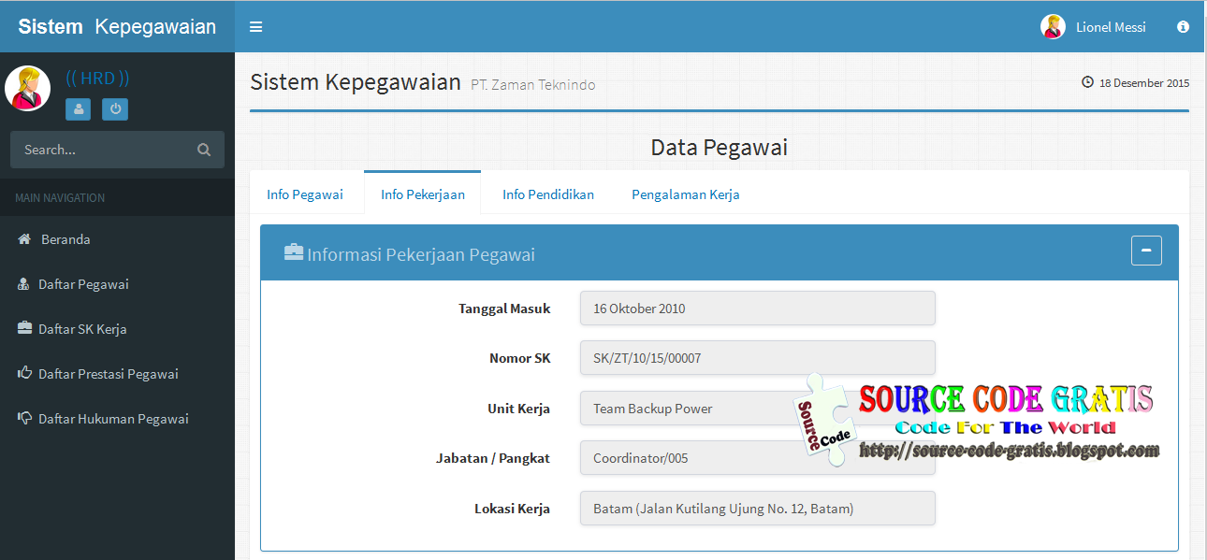Toggle the sidebar with the hamburger icon

[x=255, y=27]
